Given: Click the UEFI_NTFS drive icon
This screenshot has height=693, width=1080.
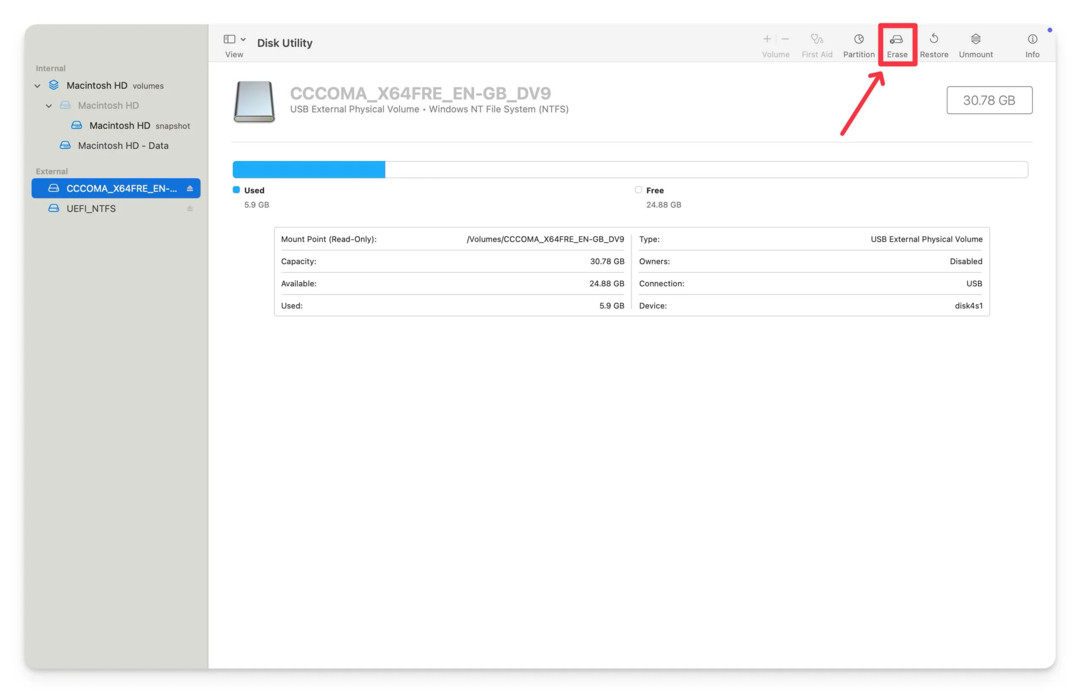Looking at the screenshot, I should 54,208.
